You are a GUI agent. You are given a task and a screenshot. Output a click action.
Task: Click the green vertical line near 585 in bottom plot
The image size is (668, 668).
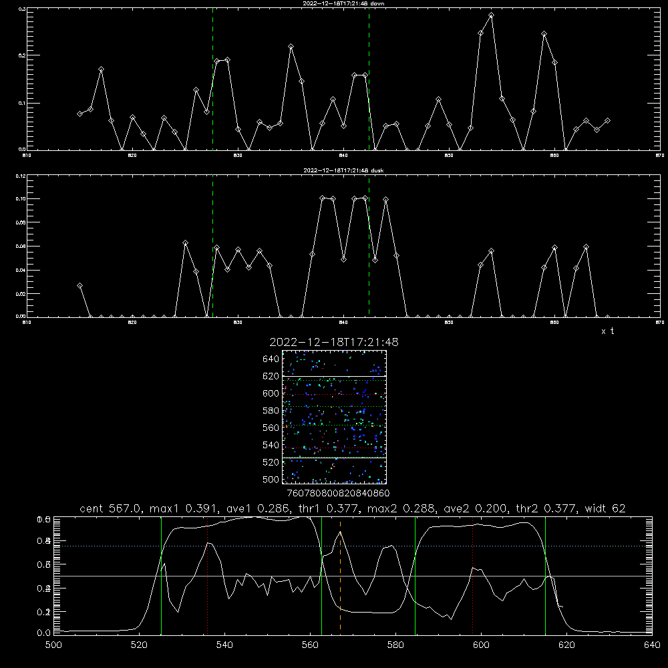415,575
